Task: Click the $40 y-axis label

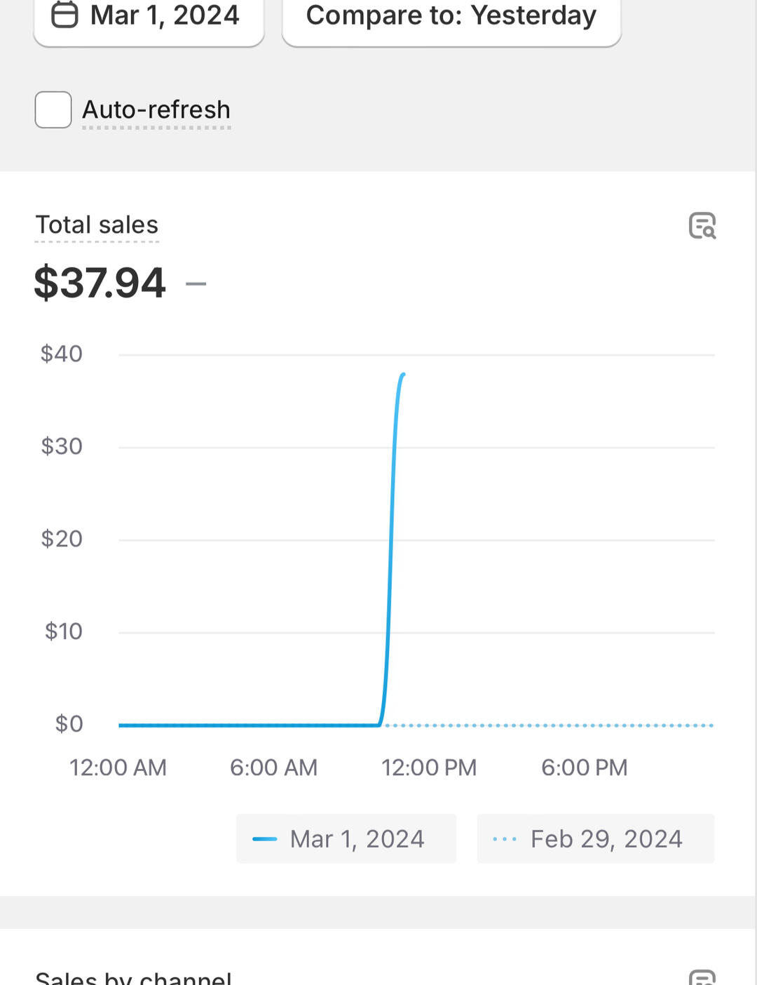Action: point(62,354)
